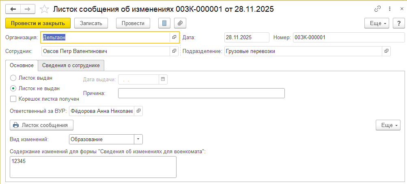Select the Листок не выдан radio option
The image size is (407, 184).
tap(13, 88)
